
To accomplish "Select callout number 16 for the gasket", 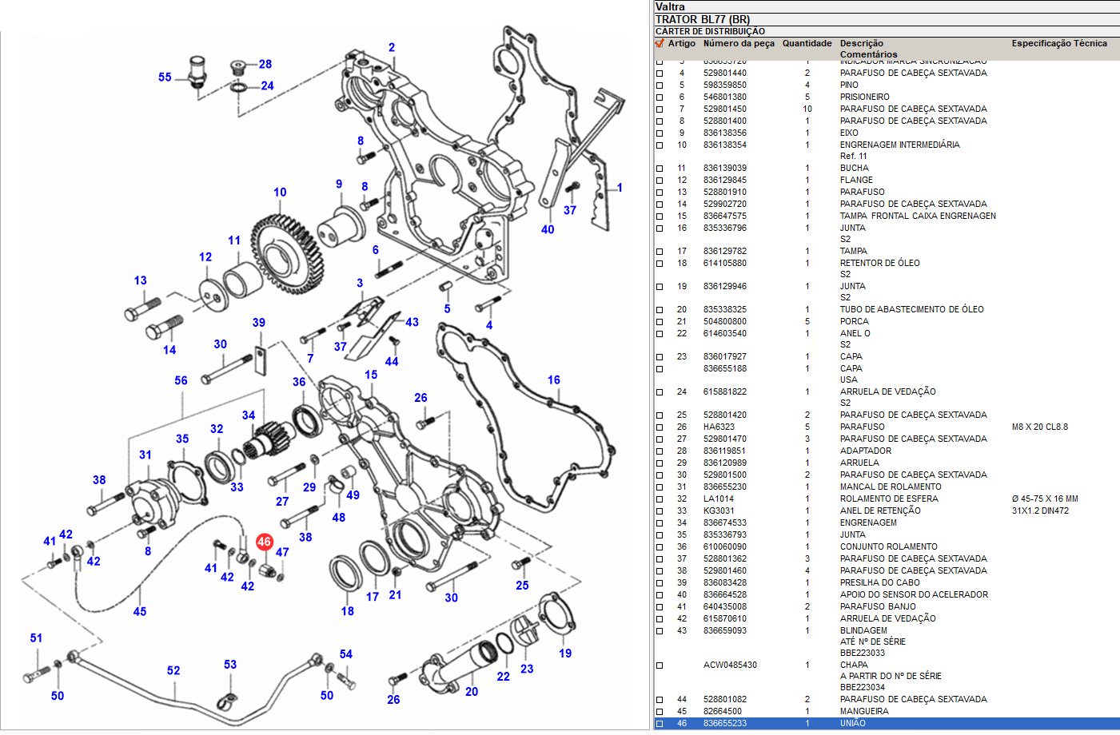I will (553, 380).
